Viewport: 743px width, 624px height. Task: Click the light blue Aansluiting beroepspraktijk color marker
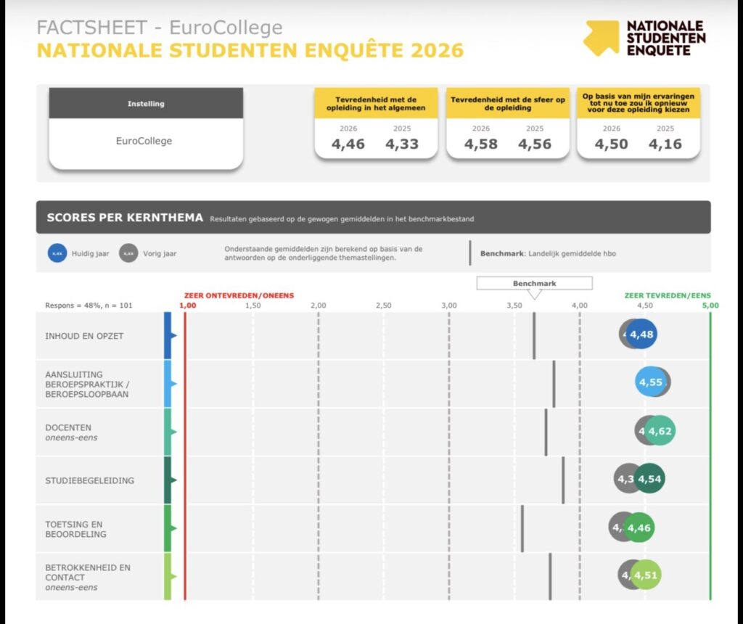(x=168, y=384)
